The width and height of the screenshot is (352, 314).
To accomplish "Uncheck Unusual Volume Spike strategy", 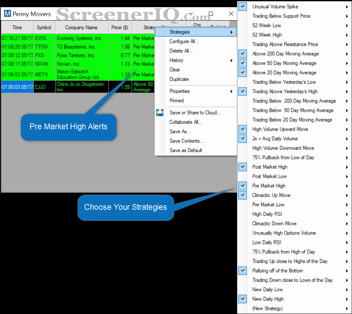I will pos(243,7).
